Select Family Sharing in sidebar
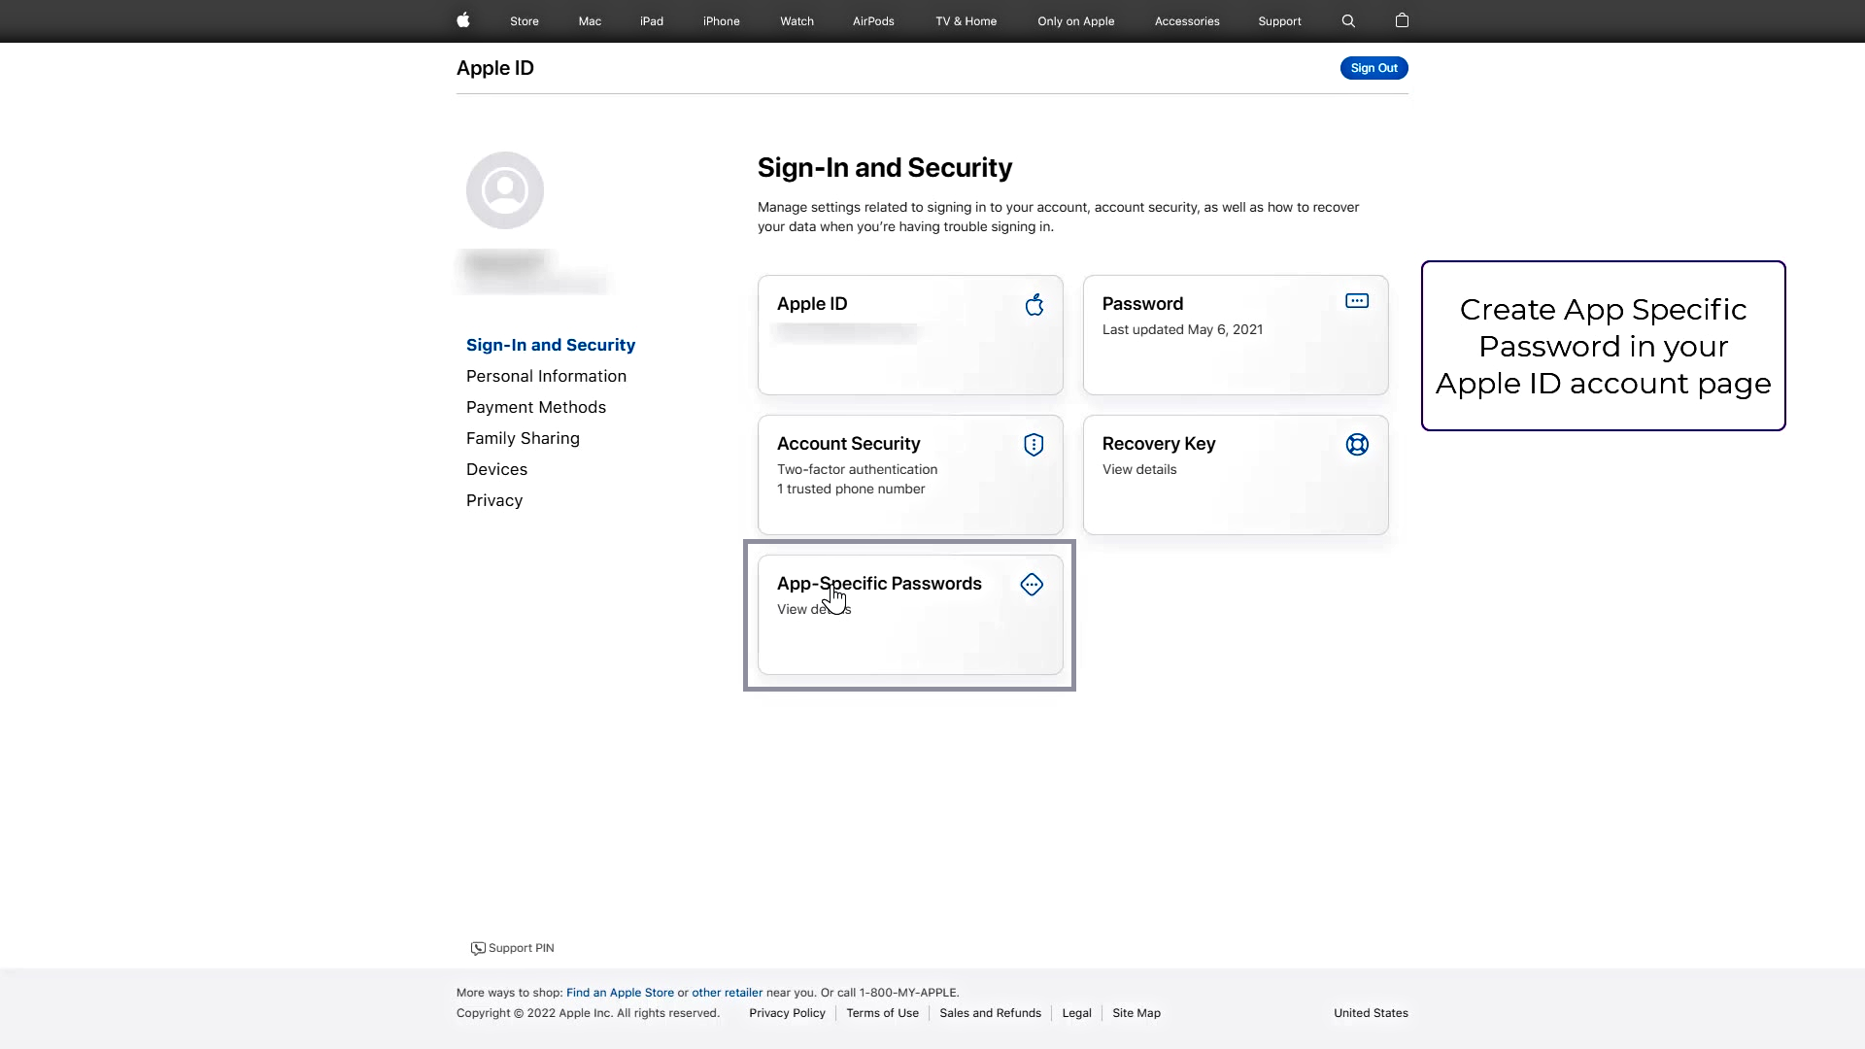Viewport: 1865px width, 1049px height. 523,438
